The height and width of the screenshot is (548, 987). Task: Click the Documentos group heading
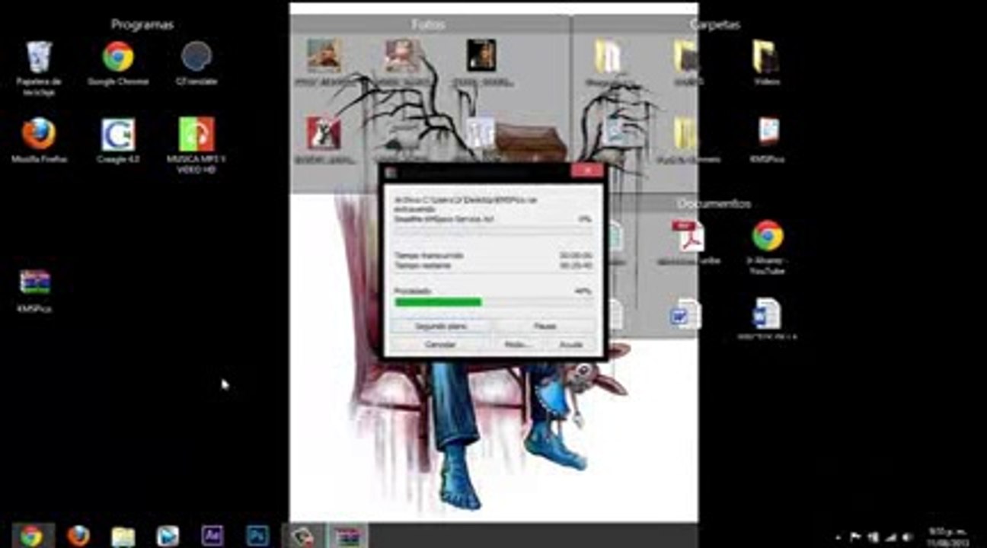click(714, 204)
